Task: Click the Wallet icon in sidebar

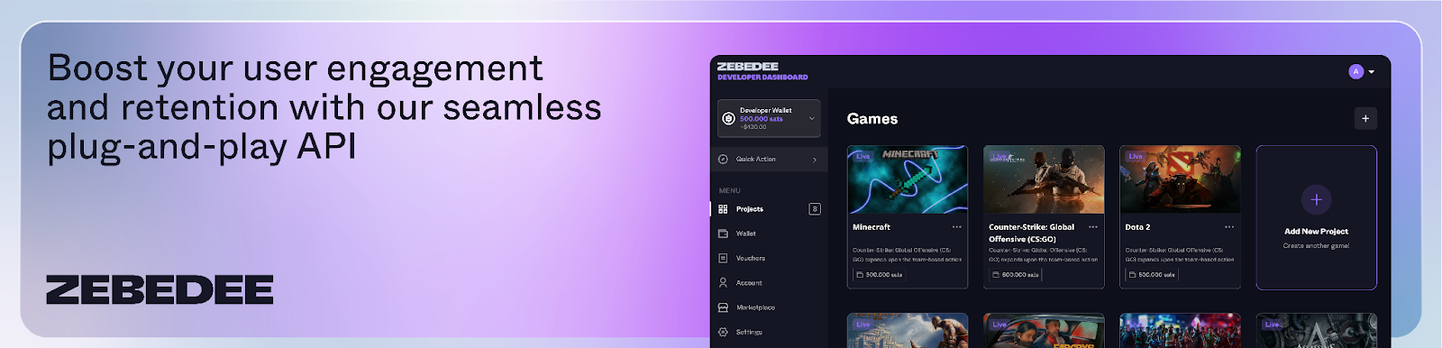Action: (x=723, y=234)
